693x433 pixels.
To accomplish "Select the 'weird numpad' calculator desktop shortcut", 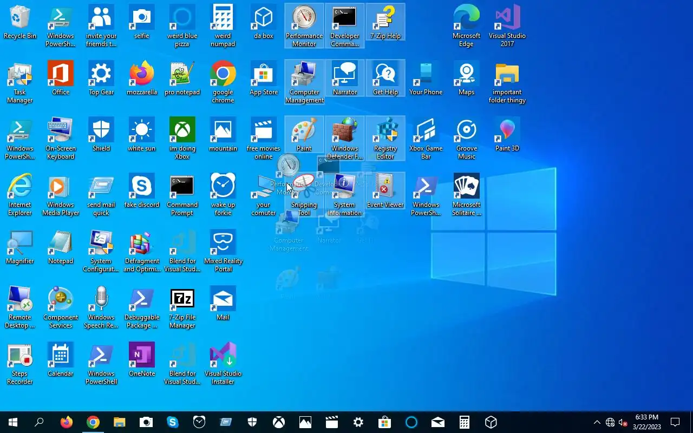I will [223, 26].
